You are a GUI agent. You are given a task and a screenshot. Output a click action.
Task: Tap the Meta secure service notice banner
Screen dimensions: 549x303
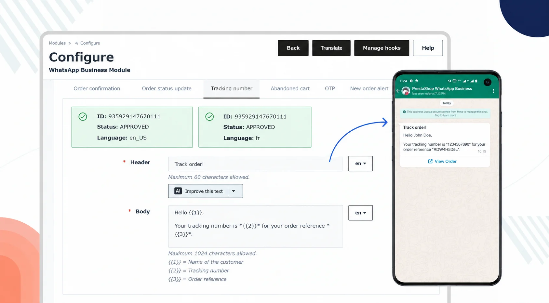coord(446,113)
